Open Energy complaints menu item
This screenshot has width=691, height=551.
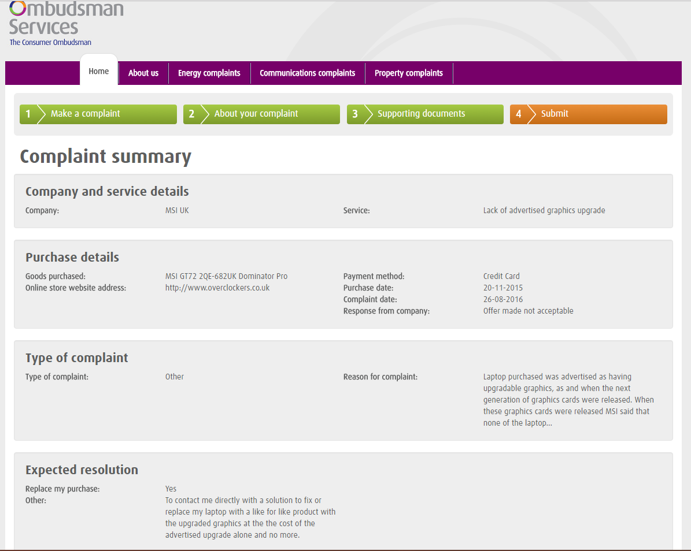pos(209,73)
